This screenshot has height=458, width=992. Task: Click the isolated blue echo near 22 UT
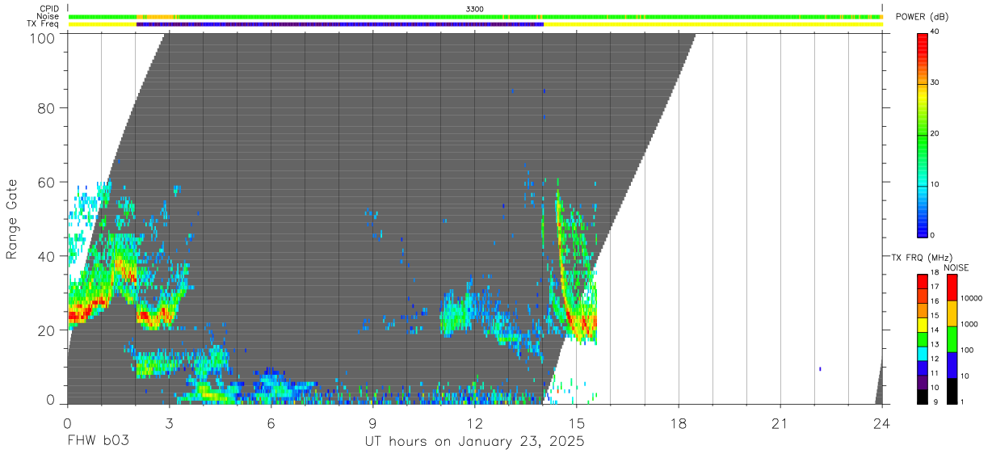click(x=820, y=369)
